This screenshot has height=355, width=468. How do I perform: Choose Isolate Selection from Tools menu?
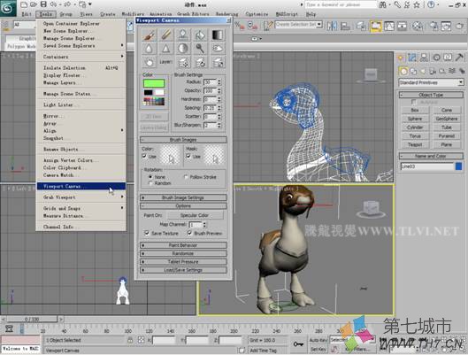tap(81, 68)
